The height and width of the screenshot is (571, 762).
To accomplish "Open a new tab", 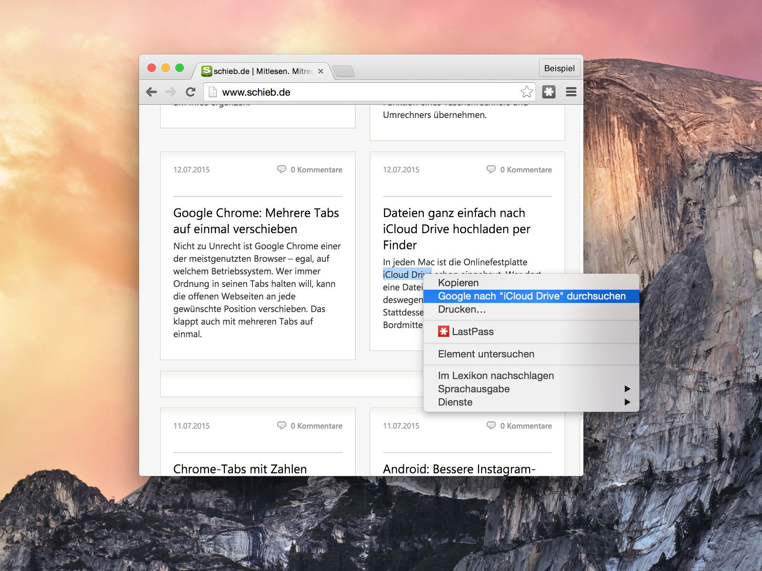I will coord(343,71).
